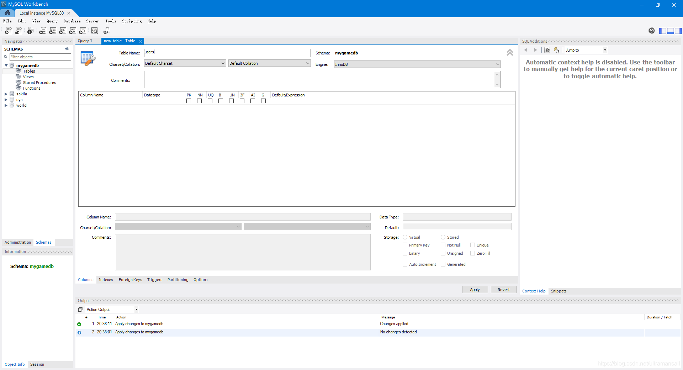
Task: Check the NN column checkbox
Action: [199, 101]
